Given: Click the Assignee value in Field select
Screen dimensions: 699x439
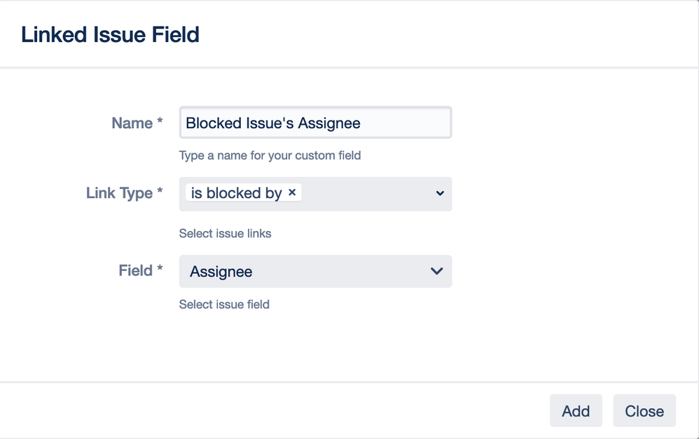Looking at the screenshot, I should coord(221,272).
